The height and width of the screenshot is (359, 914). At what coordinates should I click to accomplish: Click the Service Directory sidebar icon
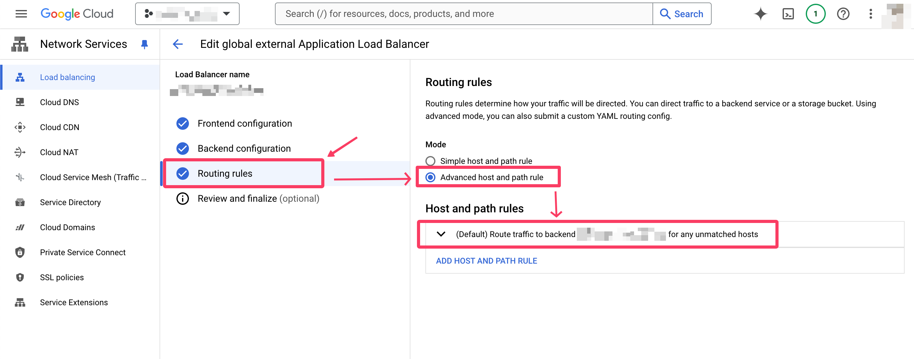20,202
